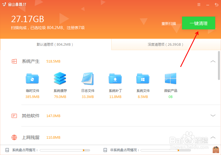Open the hamburger menu in title bar
The height and width of the screenshot is (155, 221).
[199, 5]
